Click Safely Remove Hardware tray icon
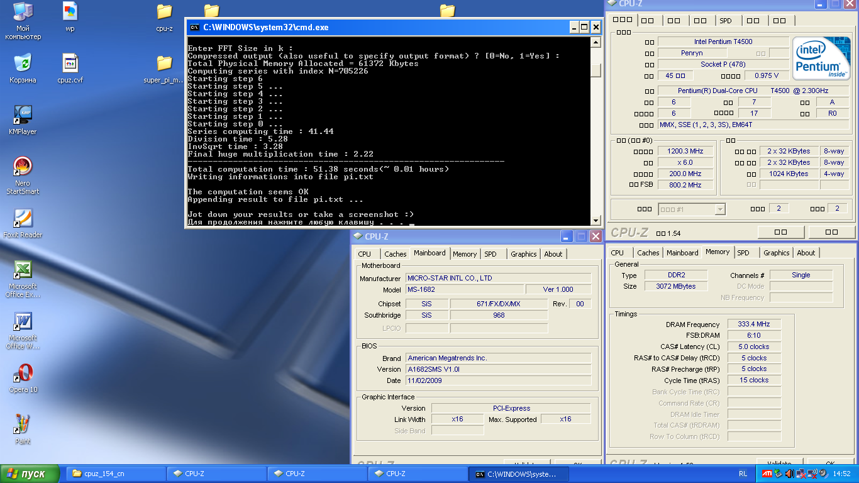 pos(778,474)
